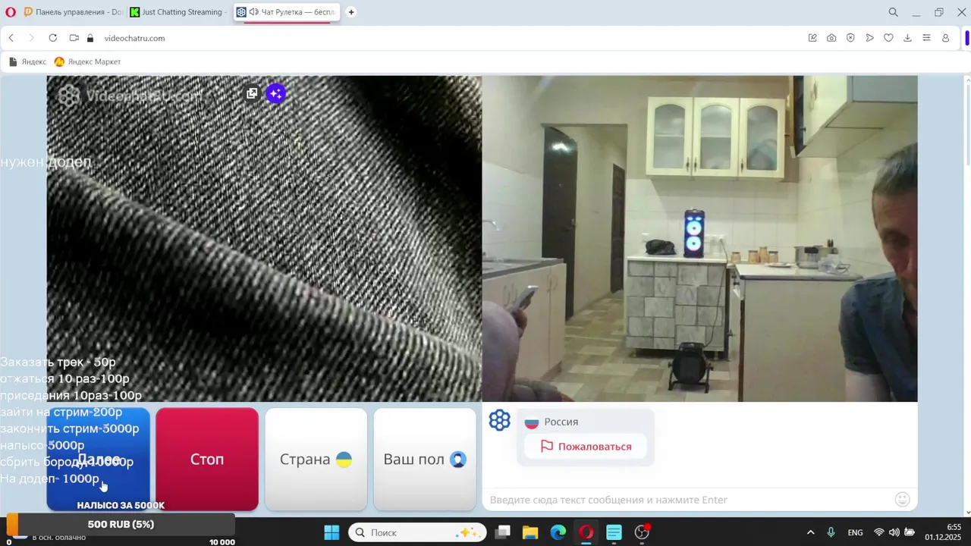Click the Opera taskbar icon
The height and width of the screenshot is (546, 971).
586,532
